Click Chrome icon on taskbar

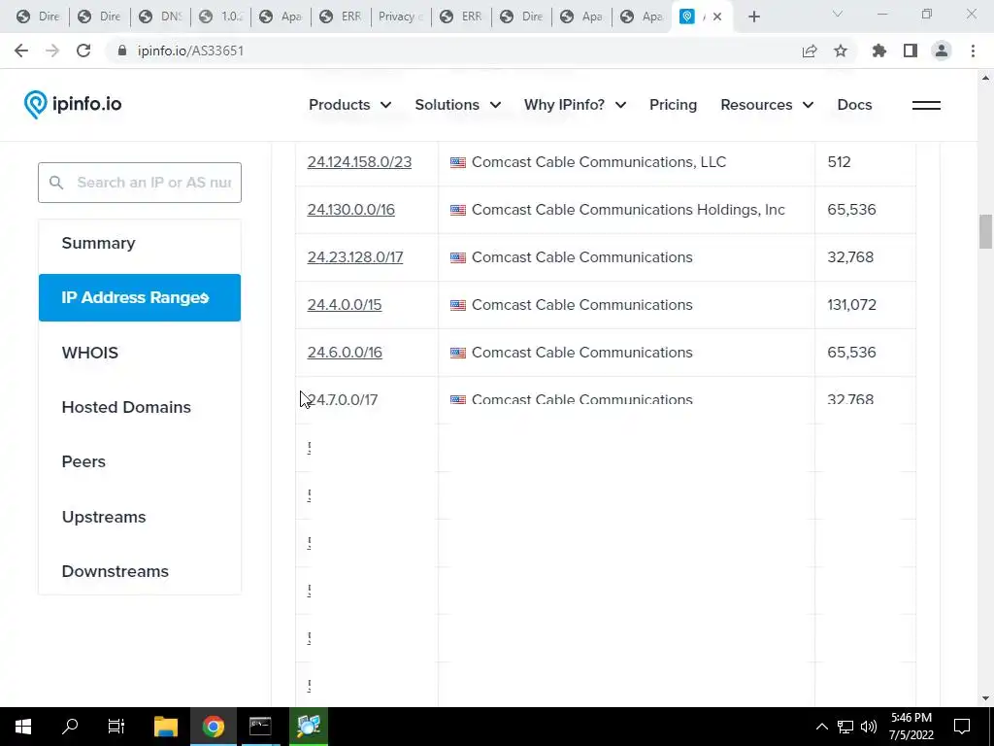[x=213, y=727]
